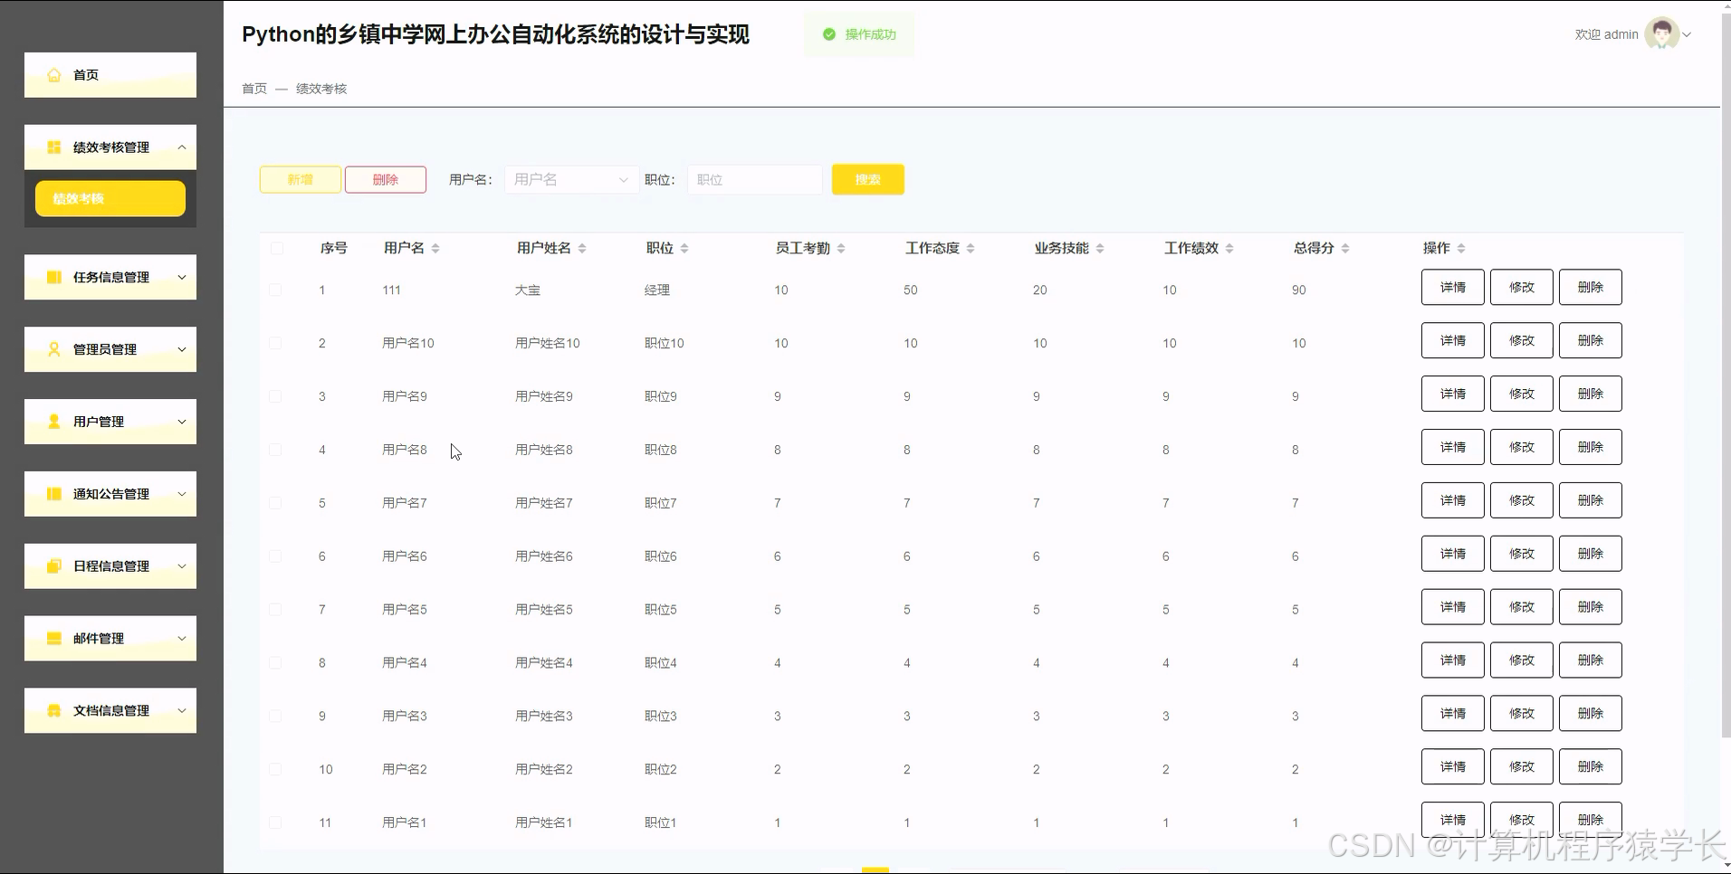1731x874 pixels.
Task: Click 首页 in the breadcrumb trail
Action: [x=253, y=89]
